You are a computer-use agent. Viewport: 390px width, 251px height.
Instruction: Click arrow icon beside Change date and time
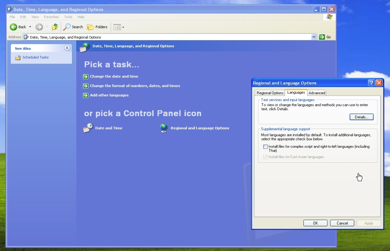[85, 76]
